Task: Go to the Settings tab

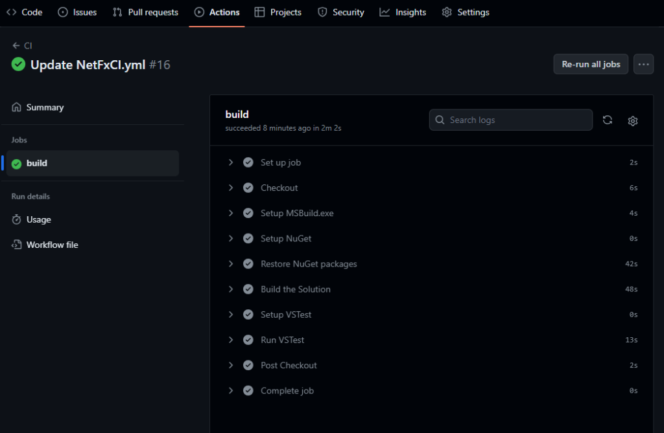Action: click(x=466, y=12)
